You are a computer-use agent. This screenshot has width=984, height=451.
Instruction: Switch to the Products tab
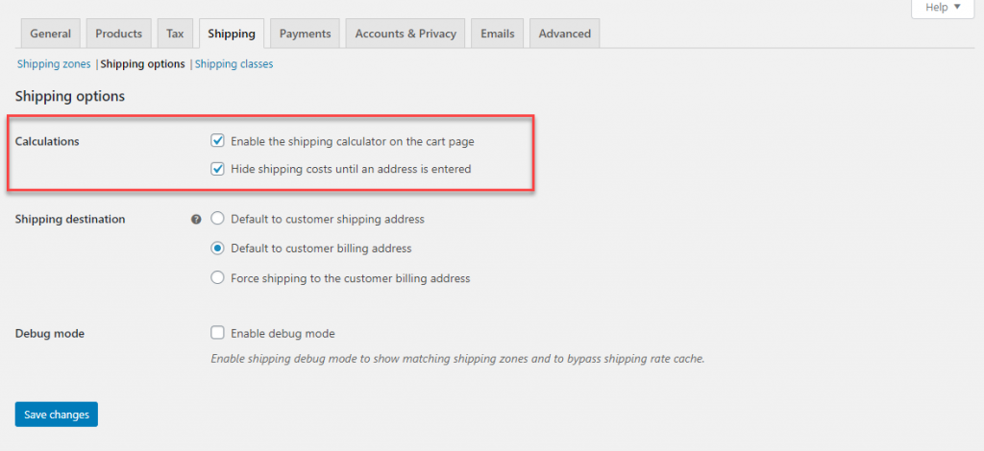point(118,34)
